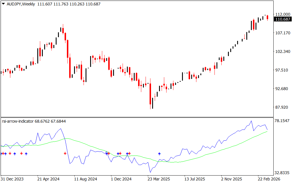Click the 22 Feb 2026 date label
Image resolution: width=294 pixels, height=183 pixels.
pyautogui.click(x=269, y=179)
